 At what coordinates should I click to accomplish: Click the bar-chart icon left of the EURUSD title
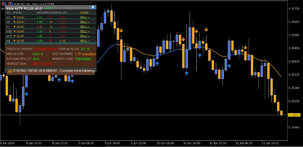click(x=10, y=3)
